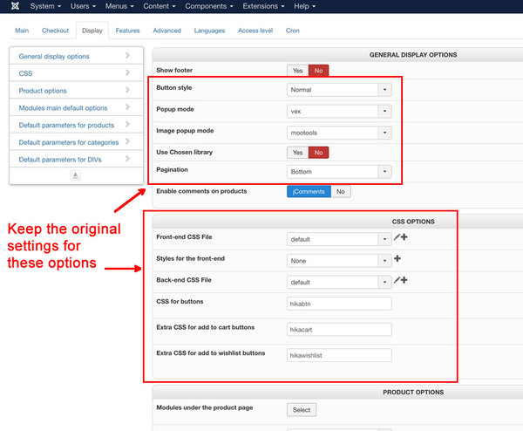This screenshot has width=523, height=431.
Task: Open the Styles for the front-end dropdown
Action: tap(339, 261)
